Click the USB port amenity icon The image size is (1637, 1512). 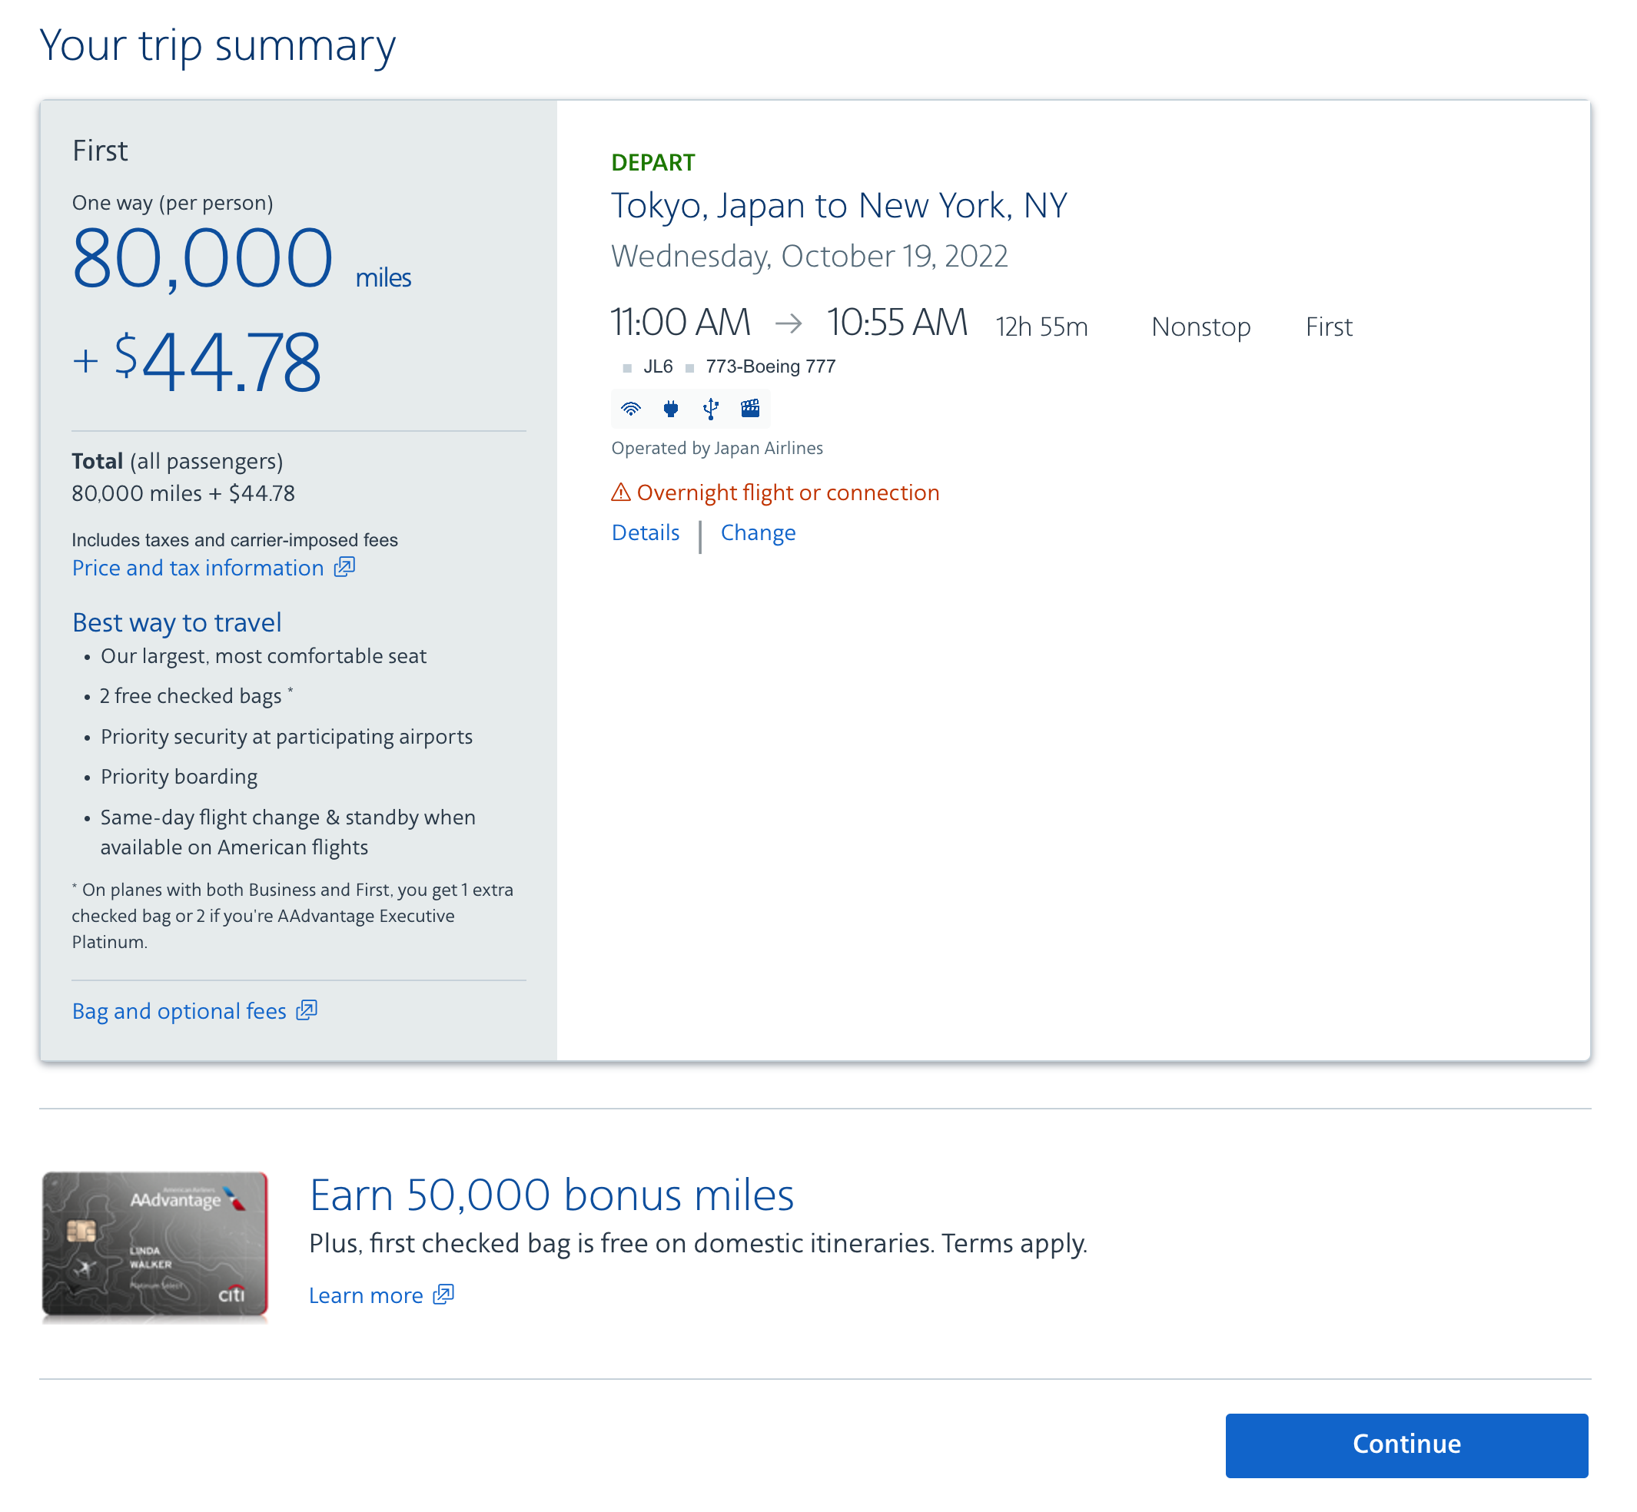click(710, 409)
